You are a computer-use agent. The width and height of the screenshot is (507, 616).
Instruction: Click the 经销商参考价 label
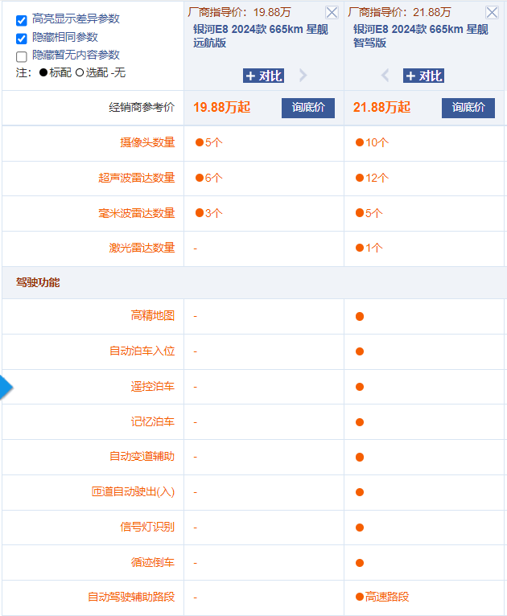[142, 107]
